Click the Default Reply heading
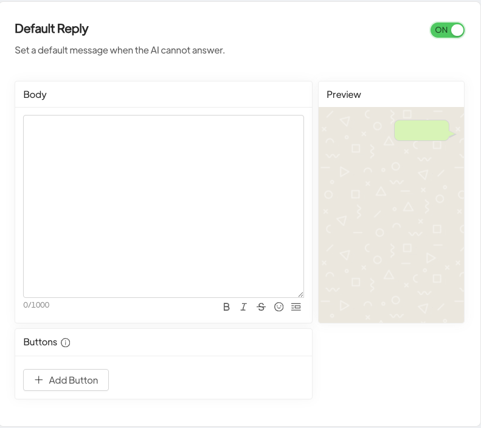Image resolution: width=481 pixels, height=428 pixels. (x=52, y=29)
